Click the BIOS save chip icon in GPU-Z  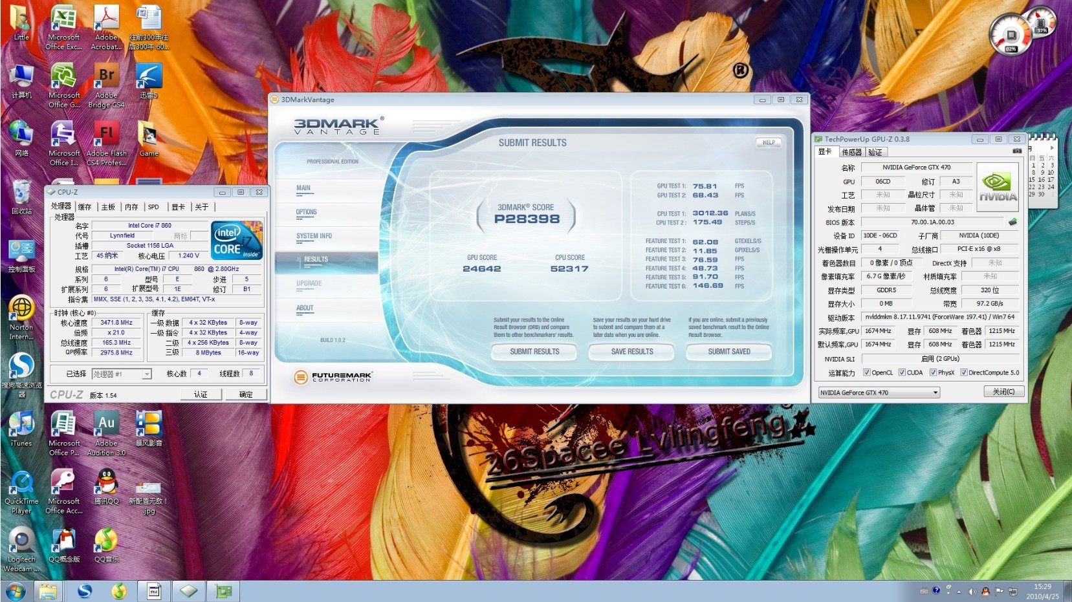click(x=1012, y=222)
